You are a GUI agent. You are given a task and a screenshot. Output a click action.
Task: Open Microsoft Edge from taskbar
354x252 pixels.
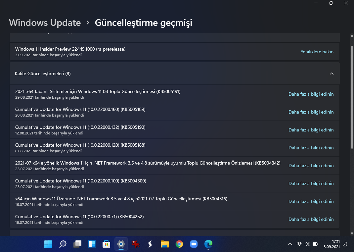pyautogui.click(x=208, y=244)
